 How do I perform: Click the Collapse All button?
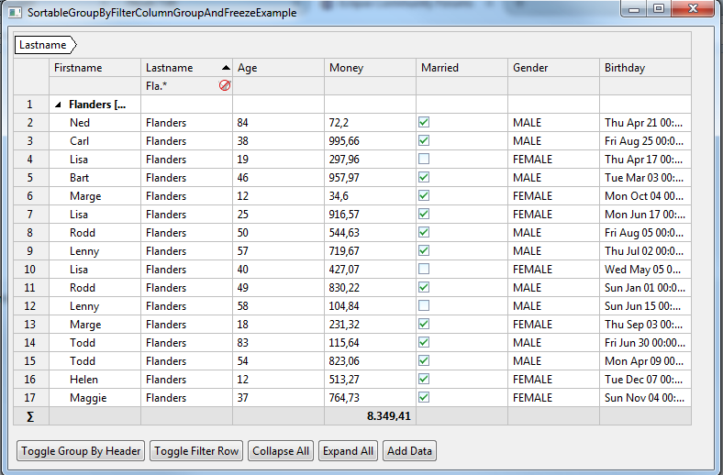pyautogui.click(x=281, y=450)
